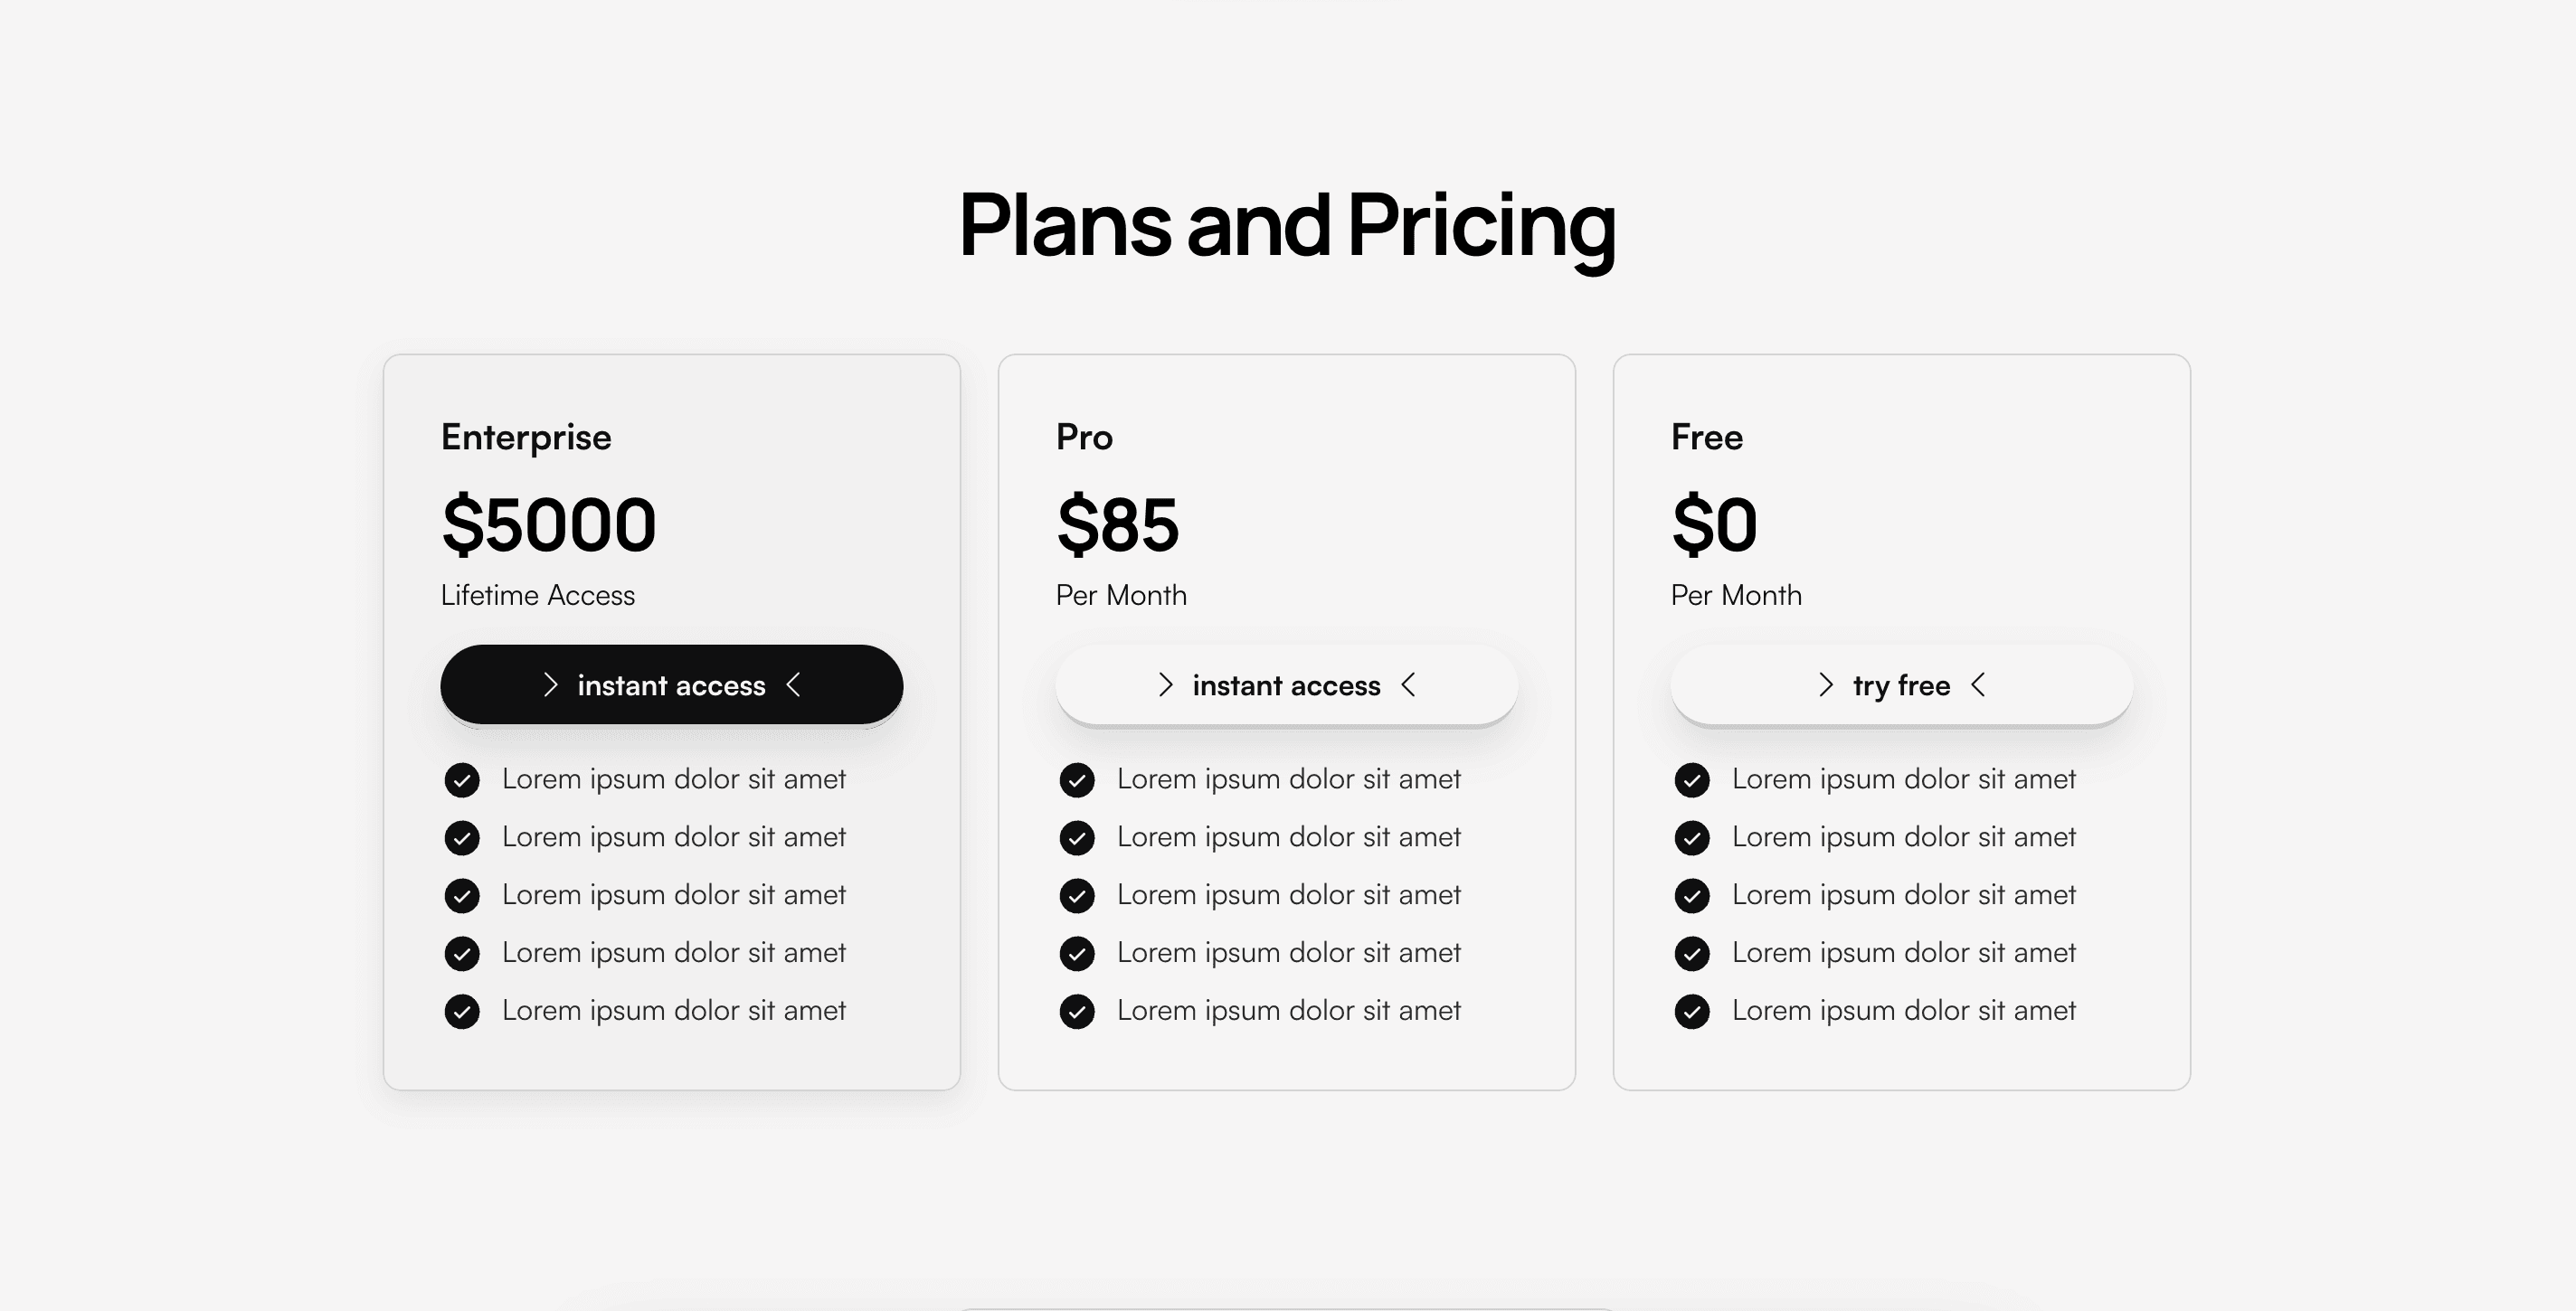Select the Free plan title
The height and width of the screenshot is (1311, 2576).
1706,437
